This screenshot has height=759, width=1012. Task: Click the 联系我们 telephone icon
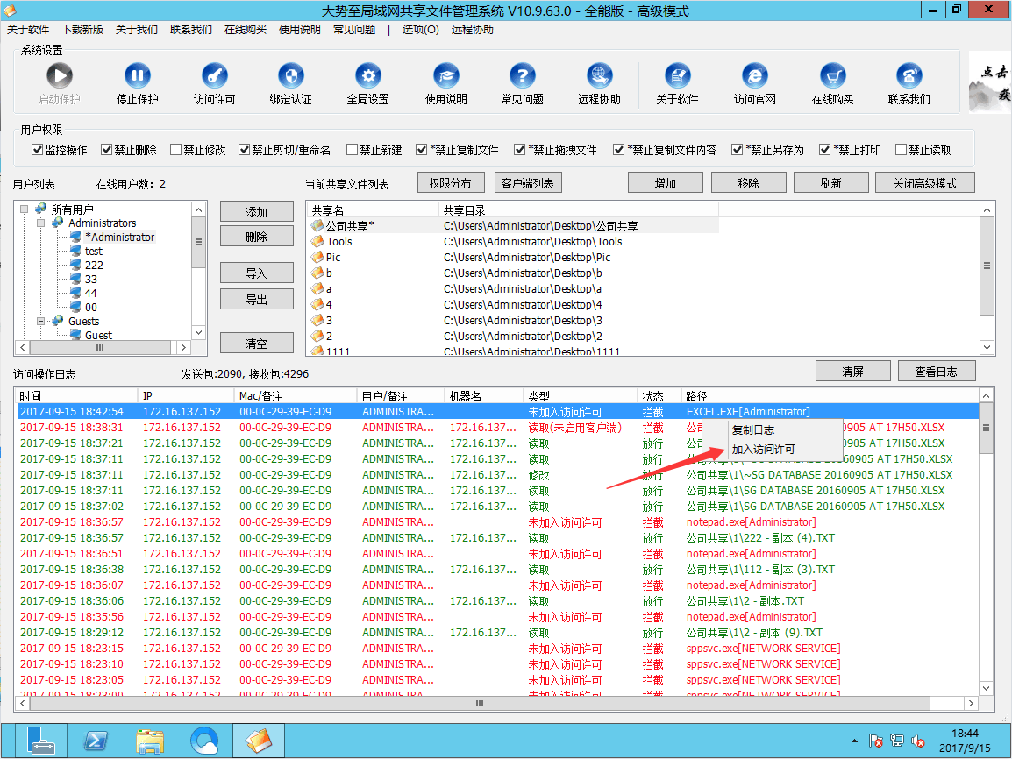click(x=909, y=76)
